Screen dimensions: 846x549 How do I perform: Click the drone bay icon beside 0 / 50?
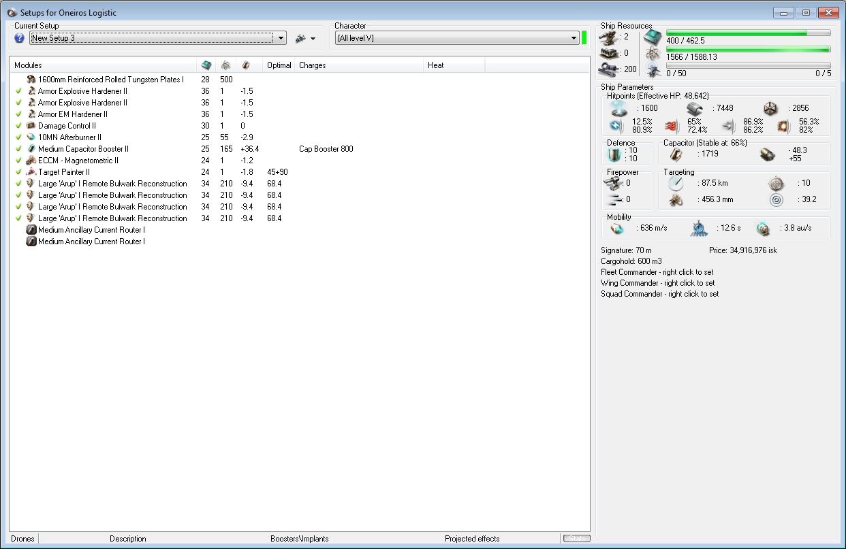[x=653, y=69]
